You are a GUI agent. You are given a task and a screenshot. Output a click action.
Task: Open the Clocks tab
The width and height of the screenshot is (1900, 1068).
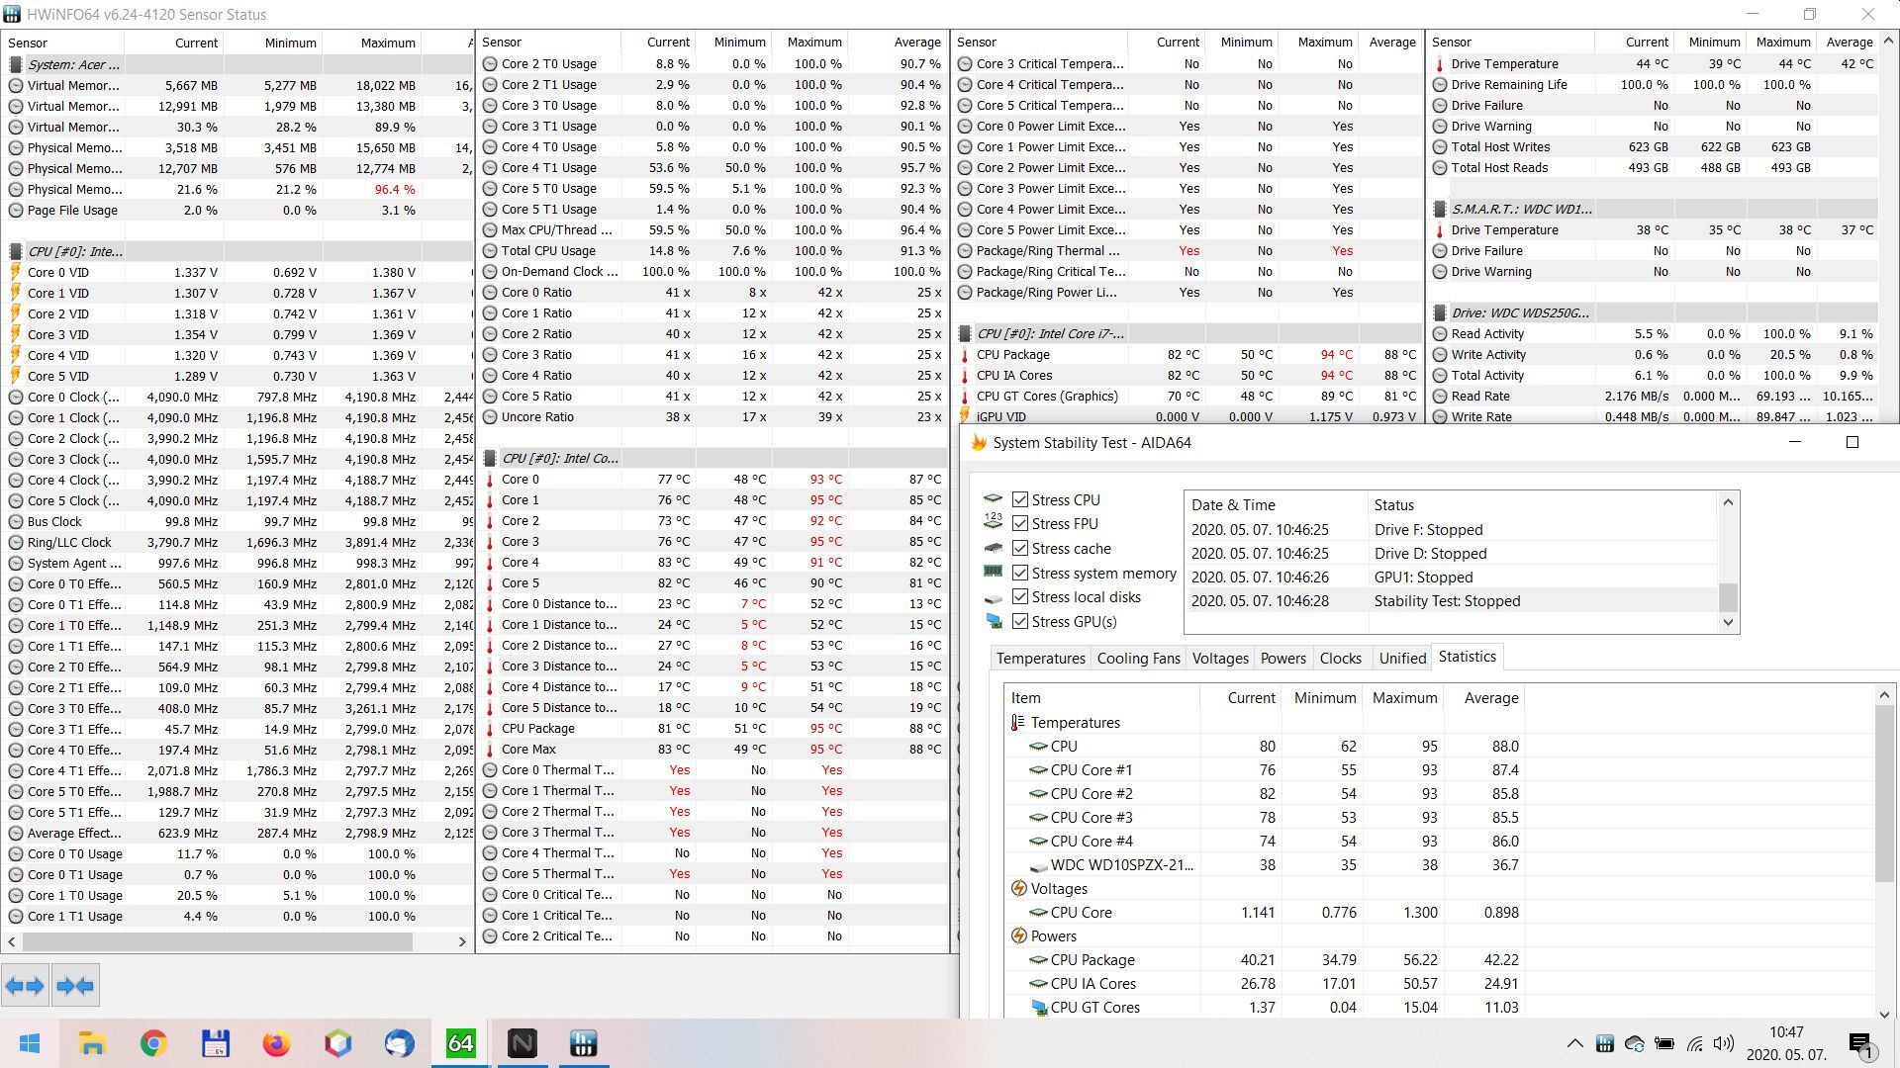tap(1340, 659)
